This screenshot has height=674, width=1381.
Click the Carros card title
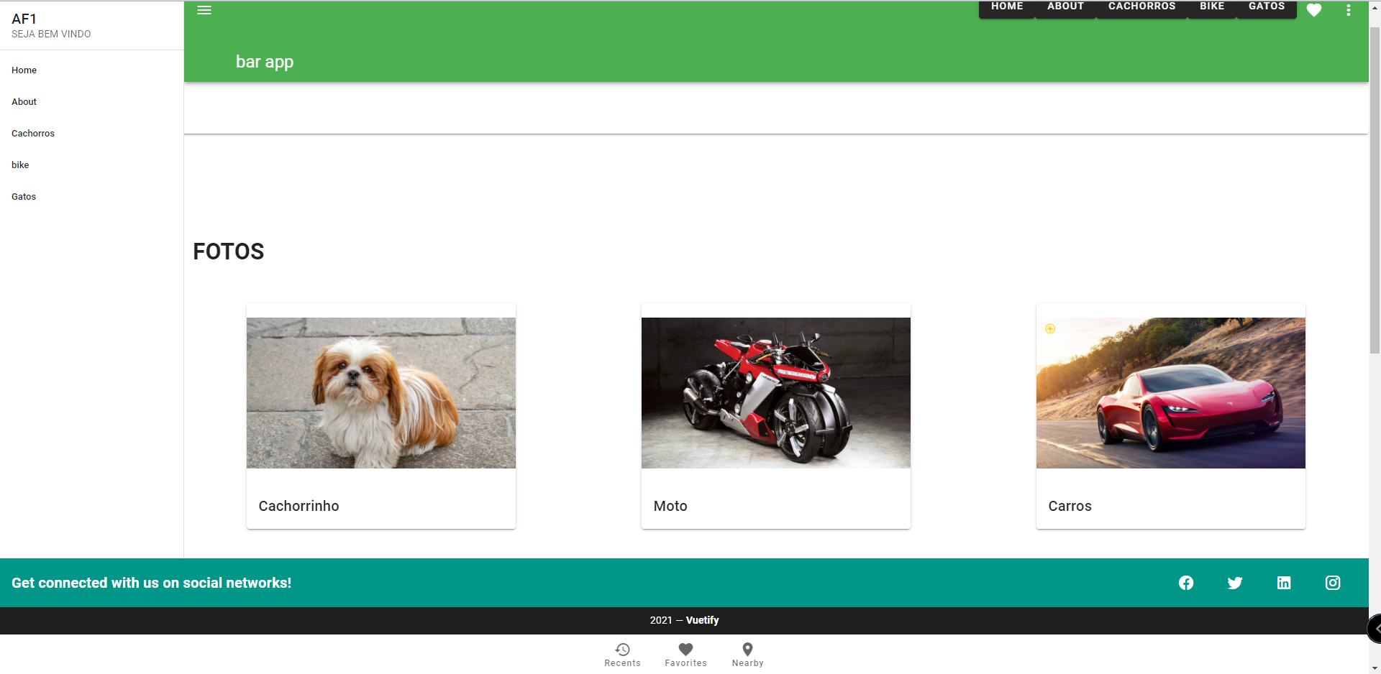click(1070, 506)
